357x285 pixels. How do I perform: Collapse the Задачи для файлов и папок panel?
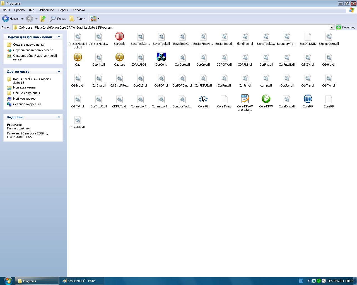[59, 37]
